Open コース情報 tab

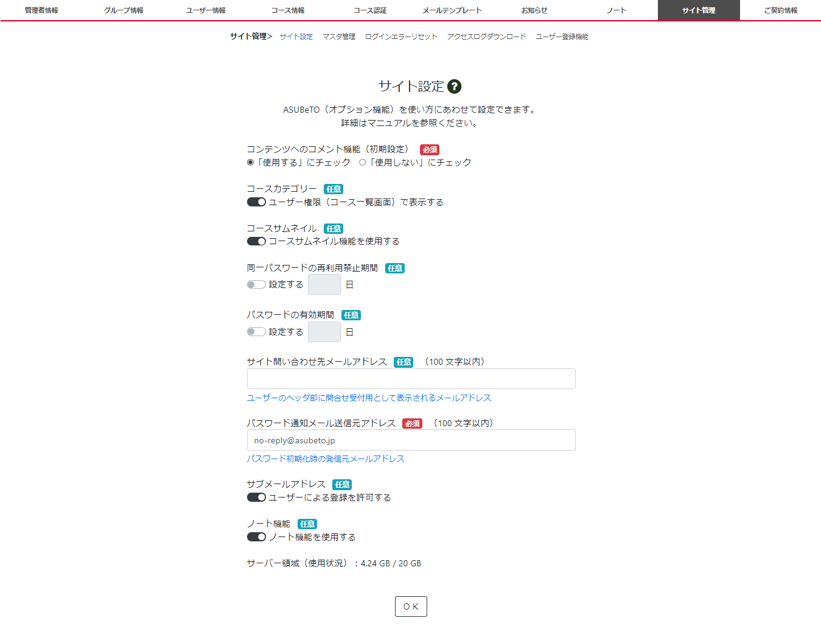pos(288,10)
